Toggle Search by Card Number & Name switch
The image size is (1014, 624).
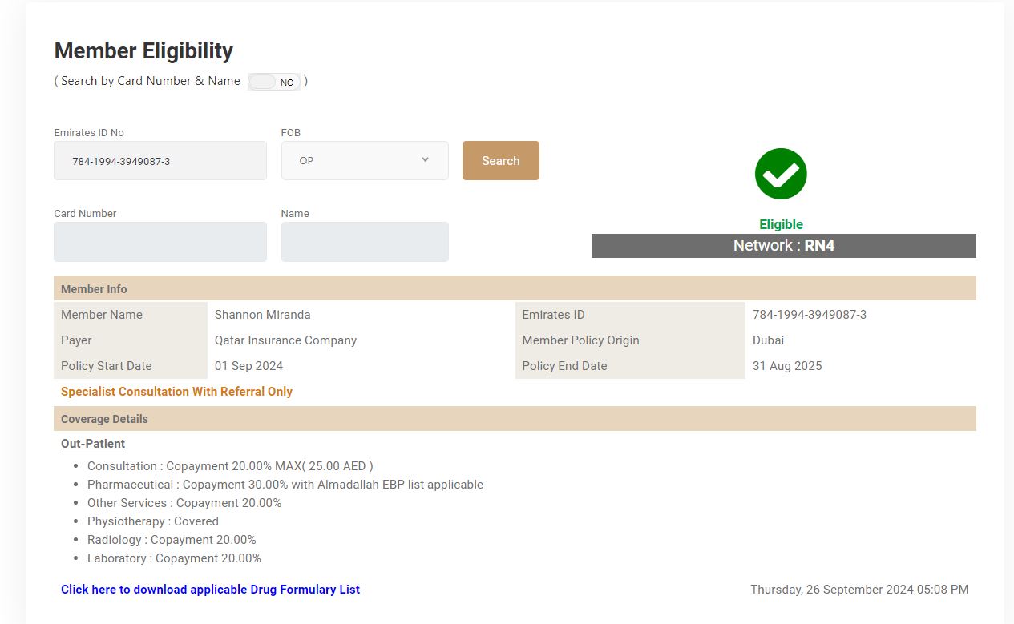(x=274, y=82)
